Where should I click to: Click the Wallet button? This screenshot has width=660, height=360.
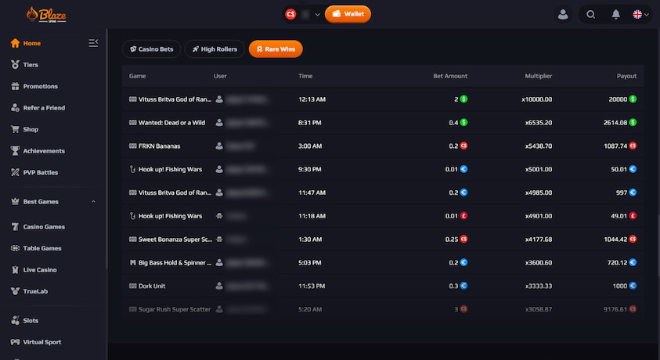(x=348, y=14)
